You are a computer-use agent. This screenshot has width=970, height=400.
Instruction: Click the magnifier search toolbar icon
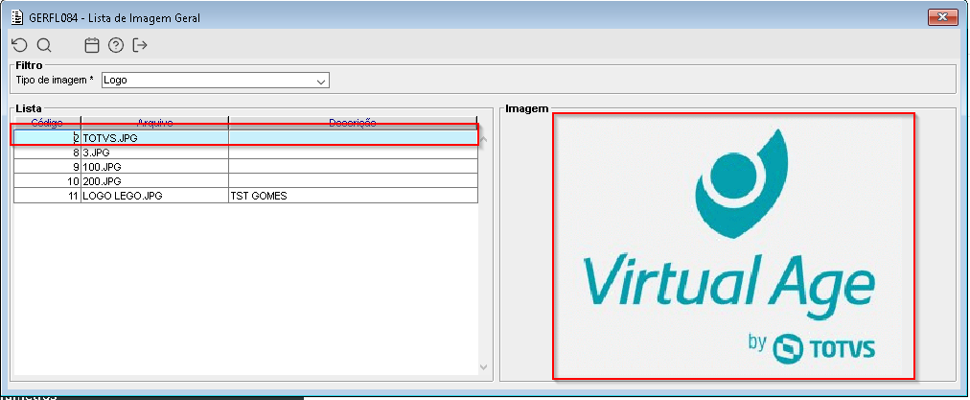click(44, 45)
